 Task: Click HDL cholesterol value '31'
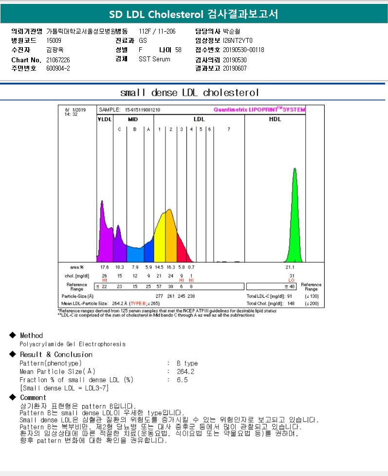[292, 276]
